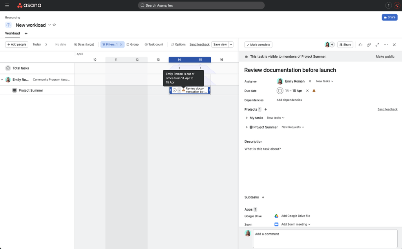Go to next date range arrow
The width and height of the screenshot is (402, 249).
click(x=46, y=44)
